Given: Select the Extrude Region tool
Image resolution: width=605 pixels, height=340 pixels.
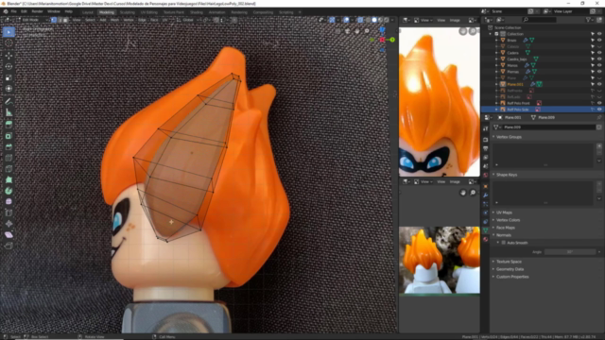Looking at the screenshot, I should [9, 125].
